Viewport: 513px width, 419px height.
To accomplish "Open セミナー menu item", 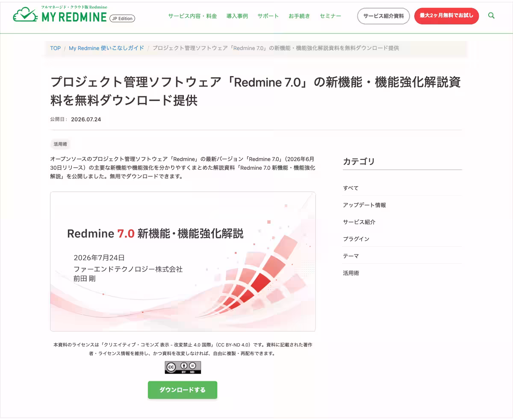I will pos(330,16).
